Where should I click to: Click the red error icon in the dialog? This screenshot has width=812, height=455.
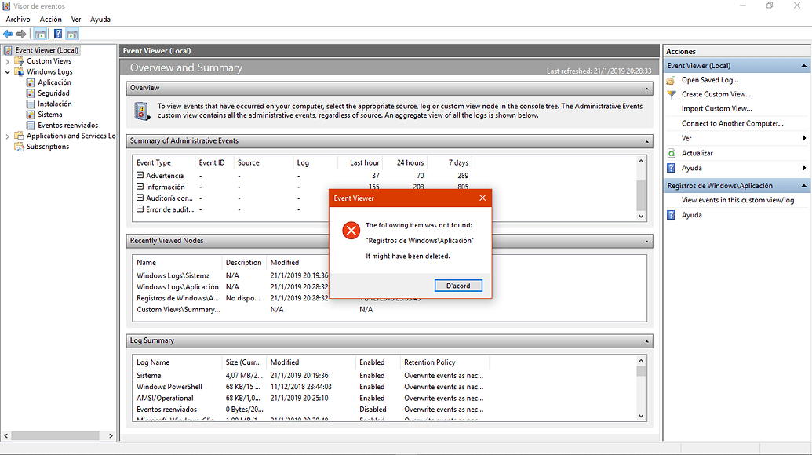coord(351,231)
